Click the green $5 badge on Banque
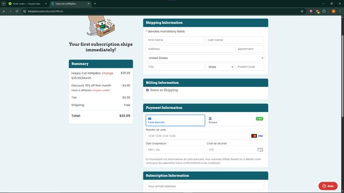This screenshot has width=344, height=193. pyautogui.click(x=259, y=118)
